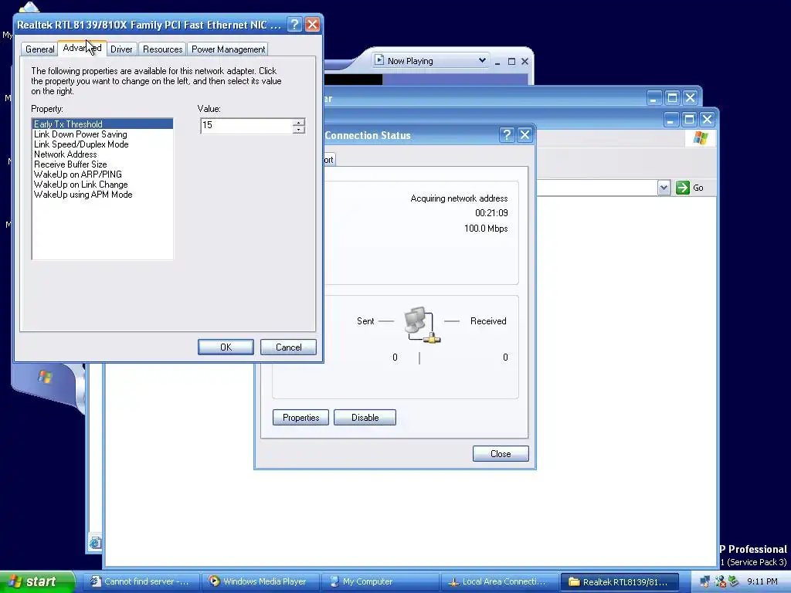
Task: Click the network computers icon in Connection Status
Action: tap(422, 325)
